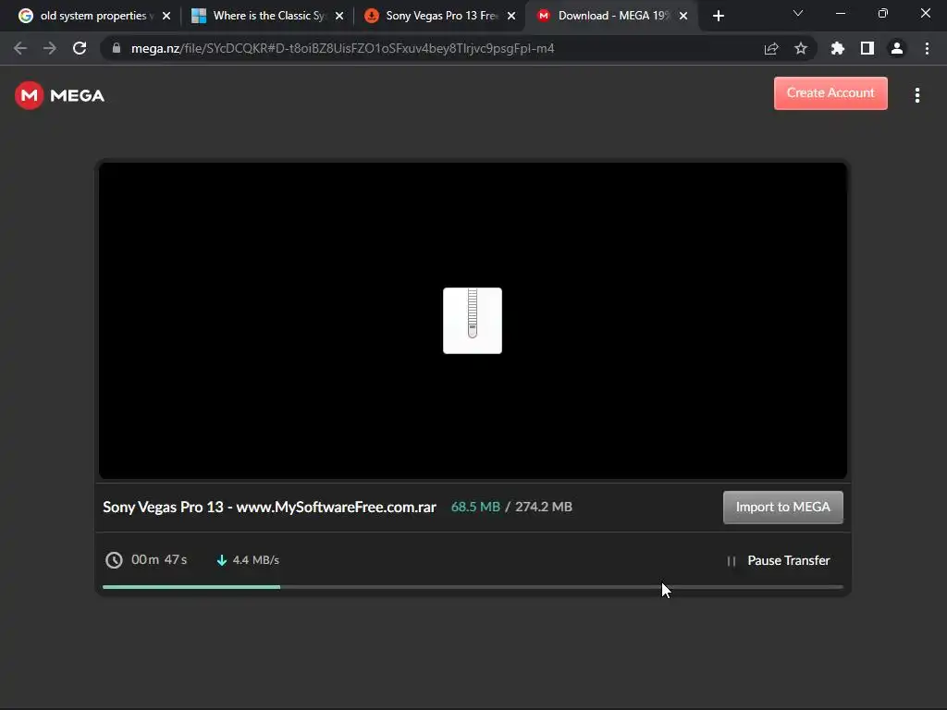Close the Where is the Classic tab
Screen dimensions: 947x710
tap(339, 16)
